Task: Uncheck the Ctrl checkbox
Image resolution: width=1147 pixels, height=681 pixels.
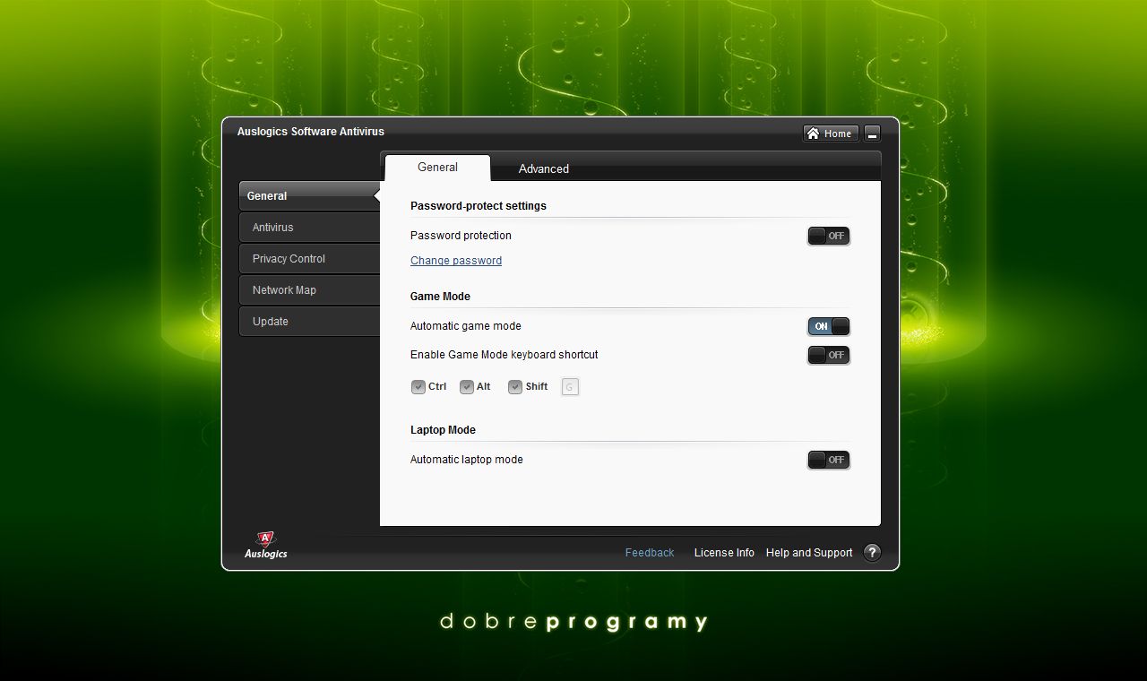Action: pyautogui.click(x=418, y=387)
